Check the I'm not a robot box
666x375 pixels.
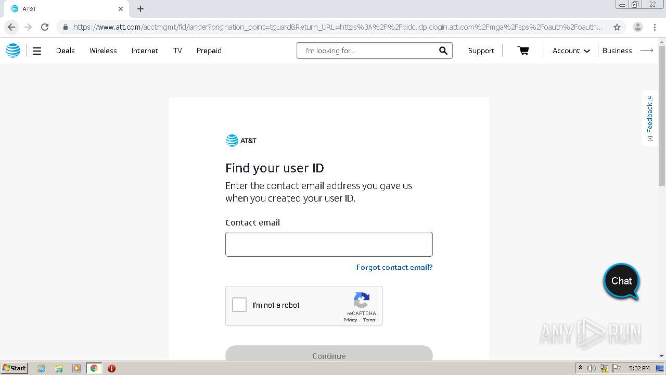(x=239, y=305)
